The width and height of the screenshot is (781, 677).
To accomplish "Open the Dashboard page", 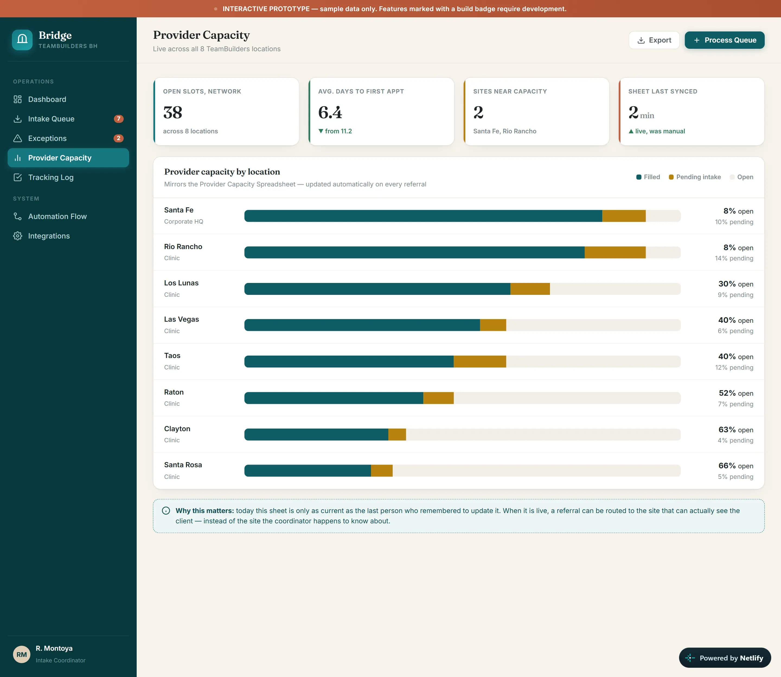I will (68, 99).
